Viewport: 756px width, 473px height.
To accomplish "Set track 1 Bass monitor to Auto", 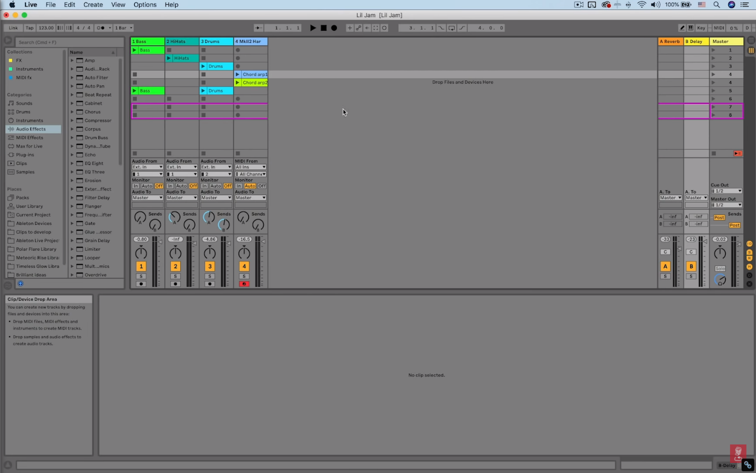I will pyautogui.click(x=147, y=186).
